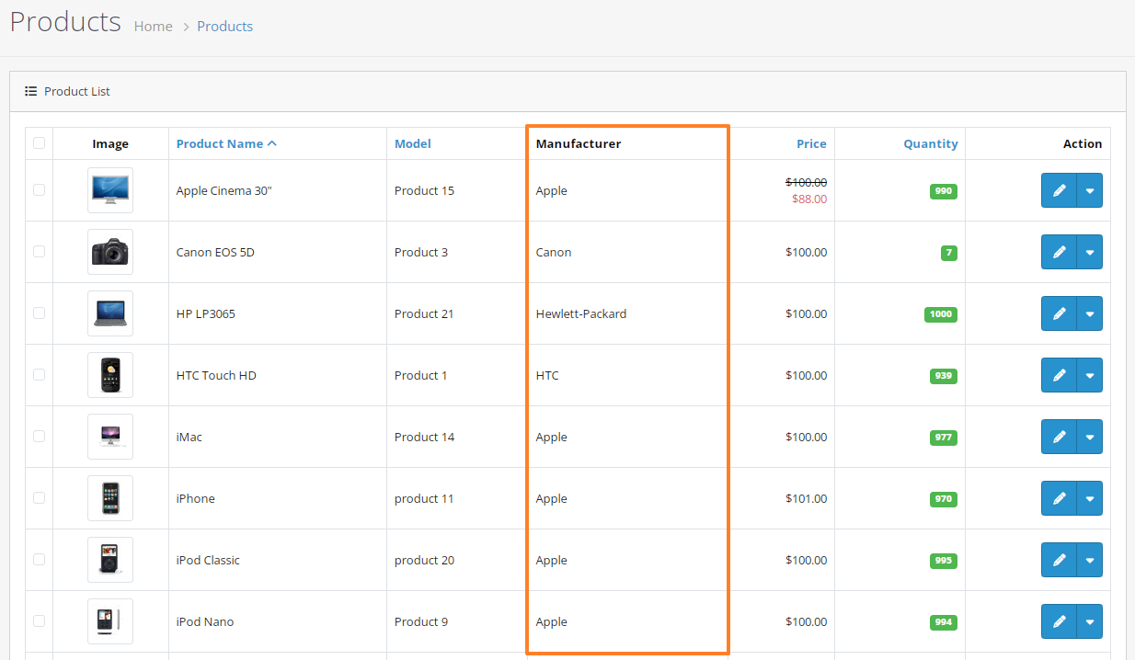The height and width of the screenshot is (660, 1135).
Task: Click the 1000 quantity badge
Action: click(x=941, y=314)
